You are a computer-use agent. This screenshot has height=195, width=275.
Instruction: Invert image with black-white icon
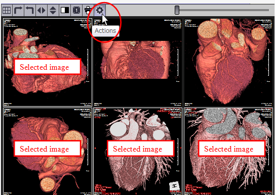[x=65, y=10]
